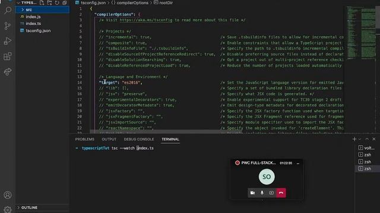Share screen from the call widget

271,193
